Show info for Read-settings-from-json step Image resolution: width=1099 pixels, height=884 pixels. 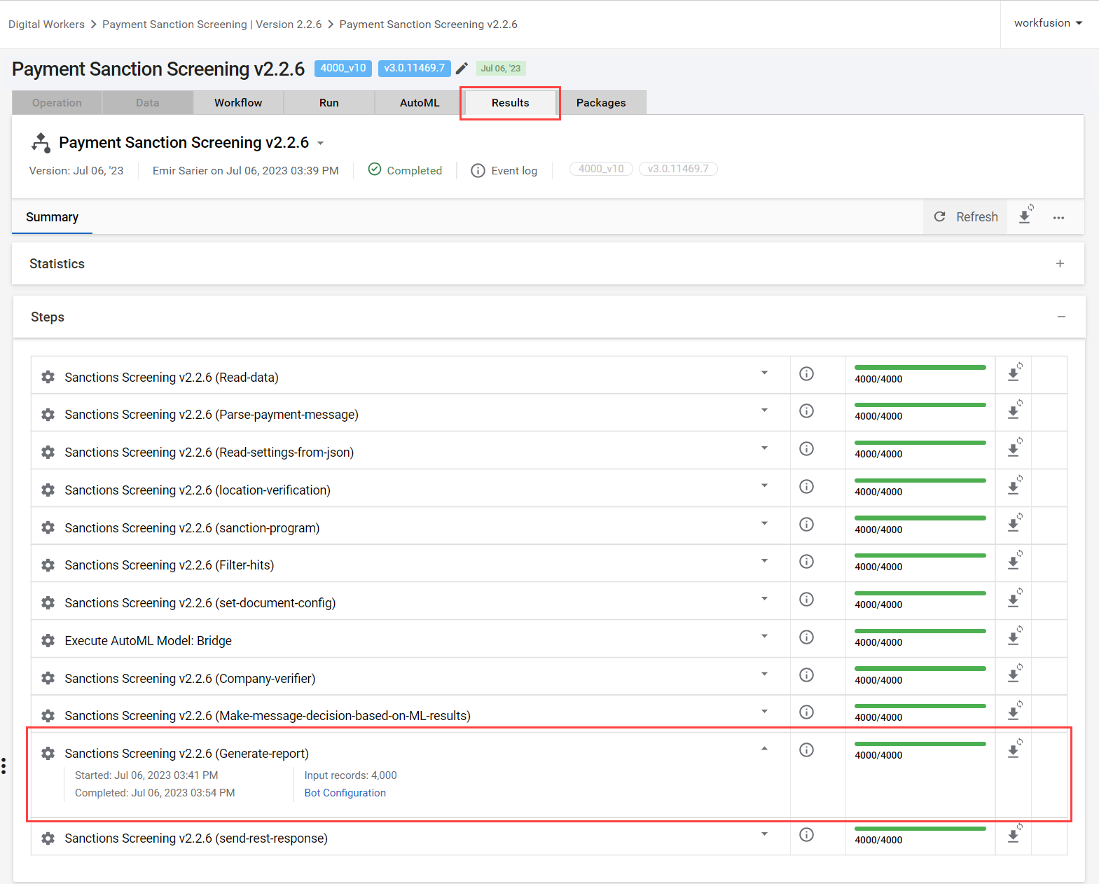[x=807, y=448]
